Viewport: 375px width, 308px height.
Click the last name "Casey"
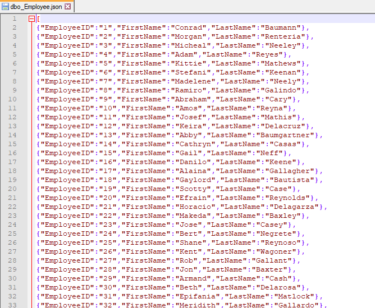pos(272,225)
